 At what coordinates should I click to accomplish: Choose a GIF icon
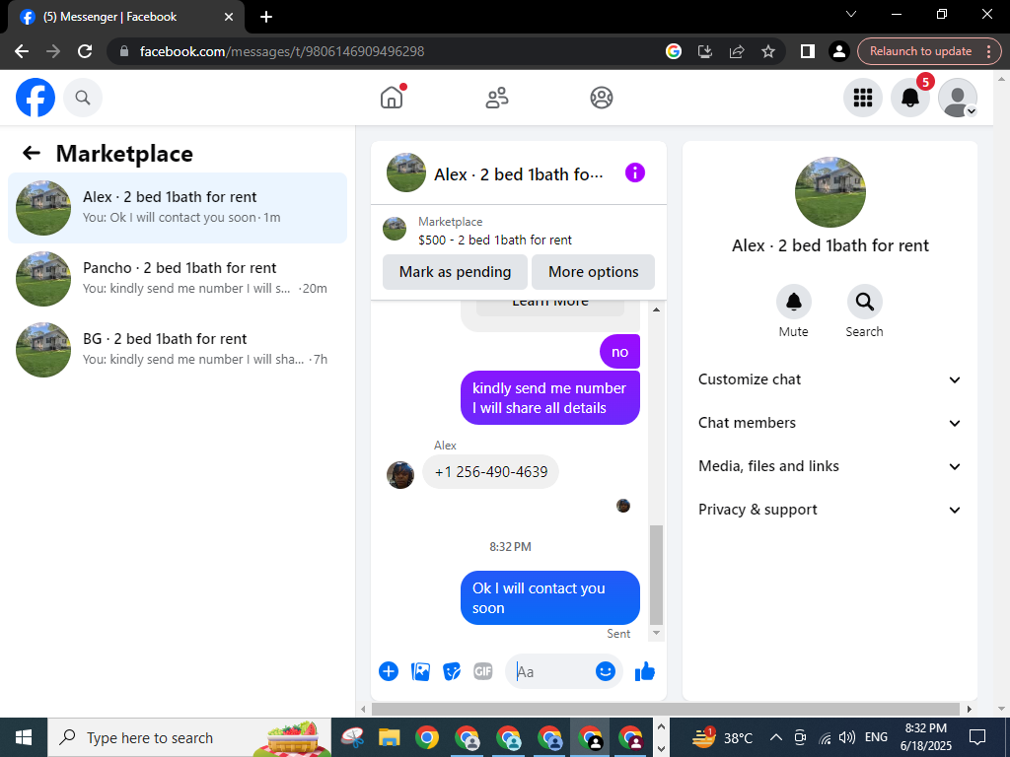coord(483,671)
